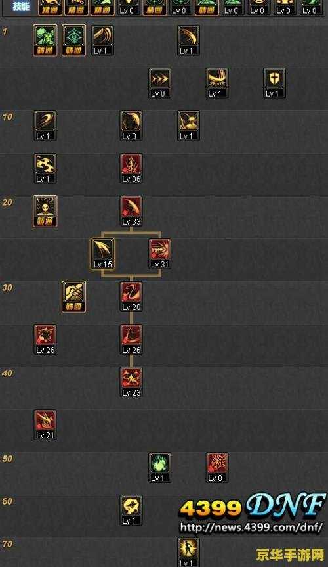Open the 技能 skills tab

(20, 6)
